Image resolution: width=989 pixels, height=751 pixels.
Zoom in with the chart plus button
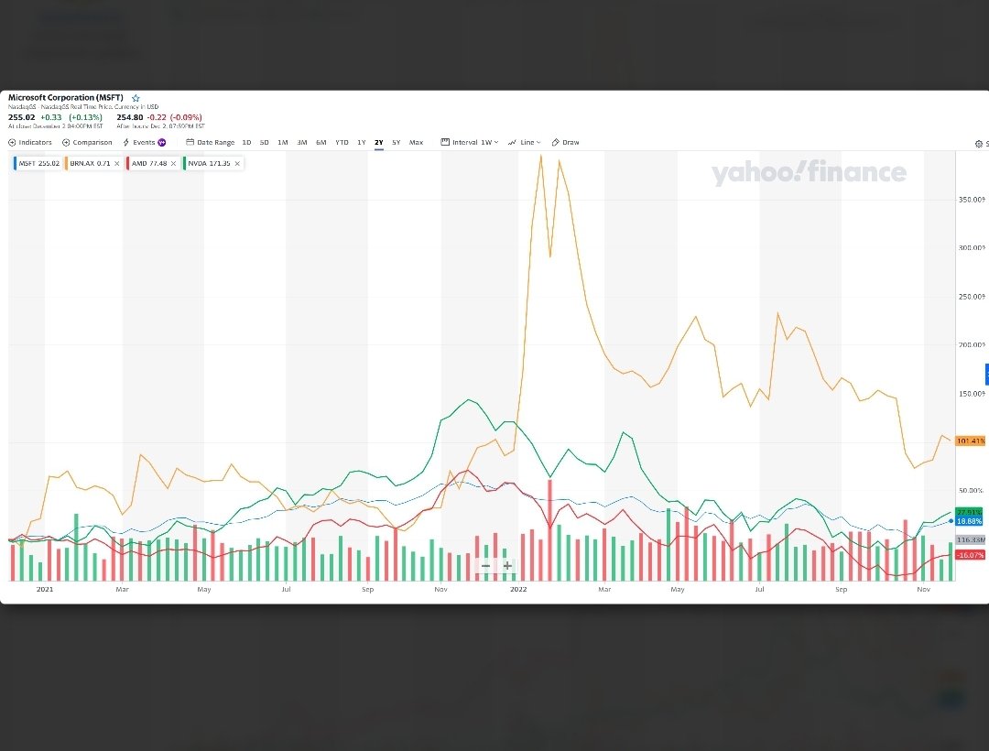[507, 566]
